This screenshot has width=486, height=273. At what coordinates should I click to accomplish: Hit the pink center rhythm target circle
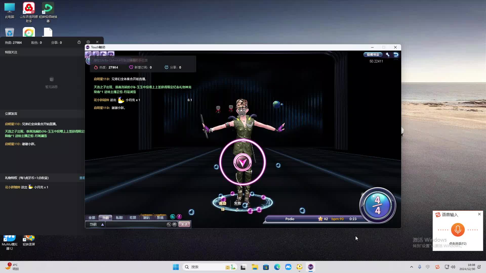[x=242, y=162]
